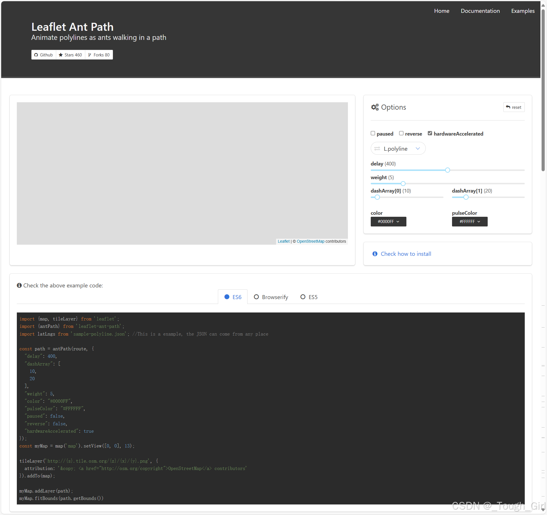Open the color #0000FF dropdown
The height and width of the screenshot is (515, 547).
point(388,222)
